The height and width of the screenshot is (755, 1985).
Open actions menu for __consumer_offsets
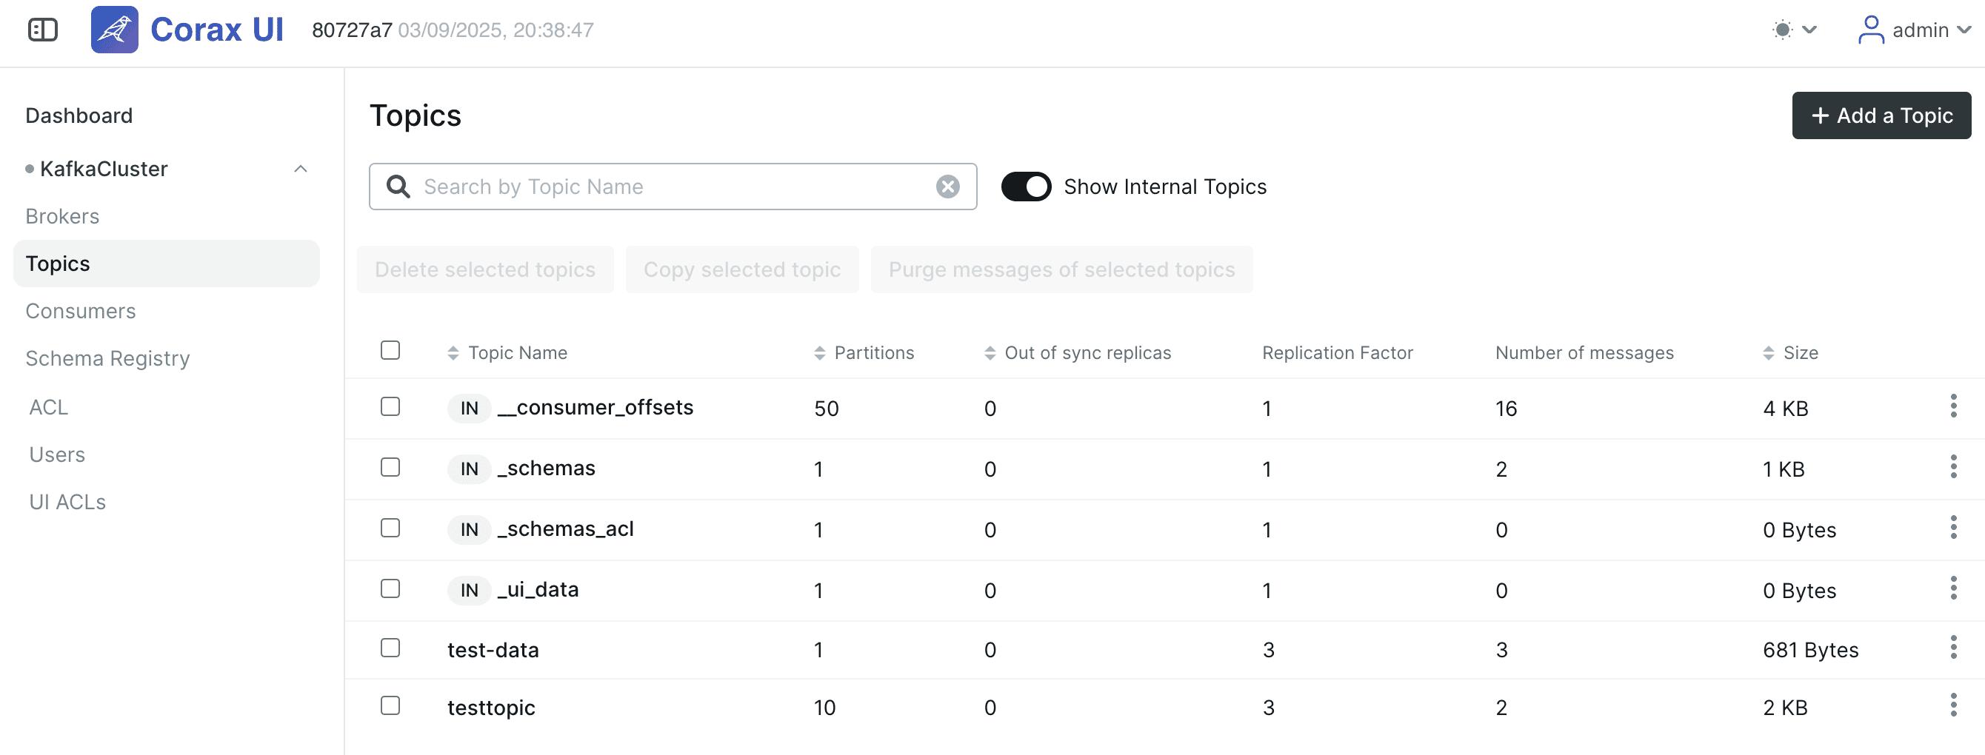tap(1952, 406)
